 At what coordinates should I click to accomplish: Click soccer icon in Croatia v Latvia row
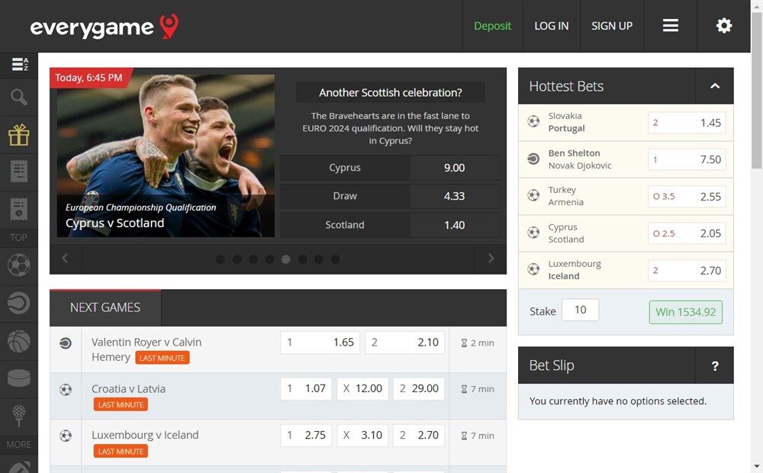(x=65, y=389)
